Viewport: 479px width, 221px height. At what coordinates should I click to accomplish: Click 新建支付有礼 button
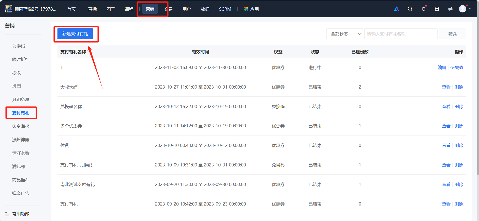pyautogui.click(x=75, y=34)
